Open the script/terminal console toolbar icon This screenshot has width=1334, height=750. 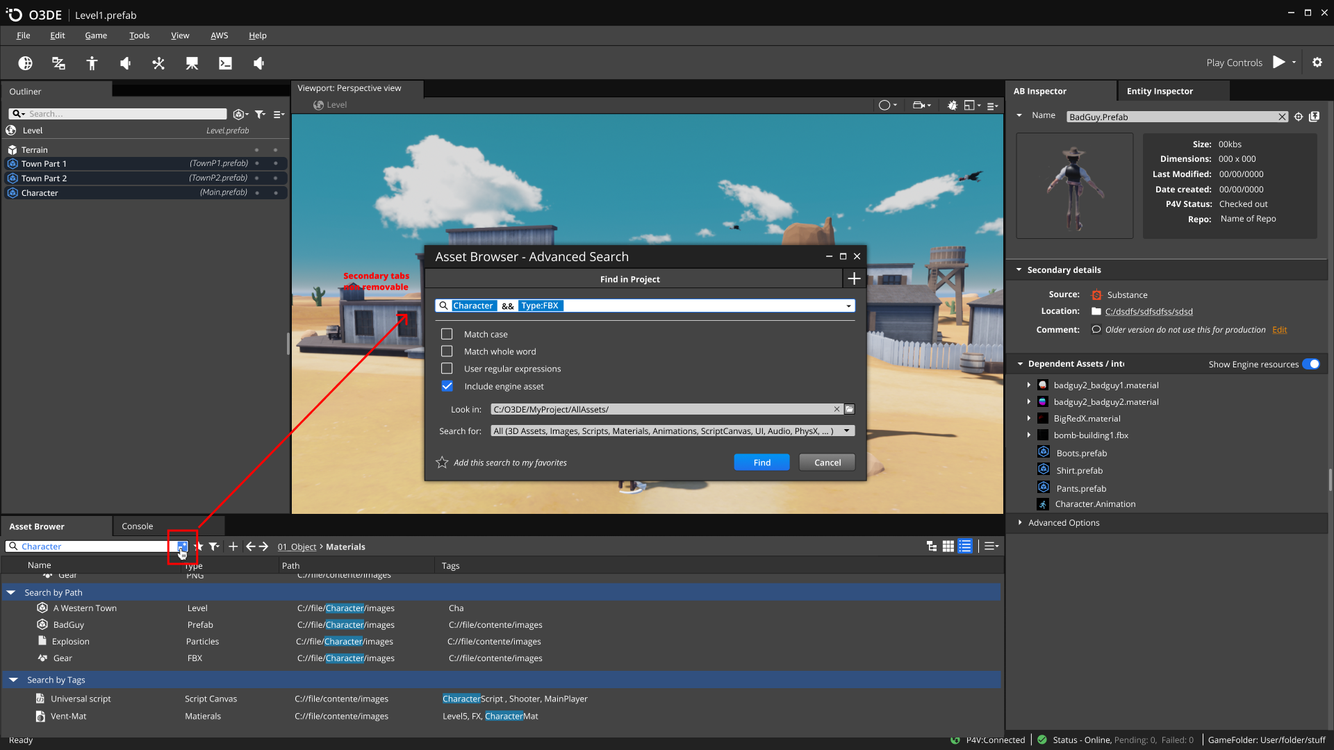[x=225, y=62]
